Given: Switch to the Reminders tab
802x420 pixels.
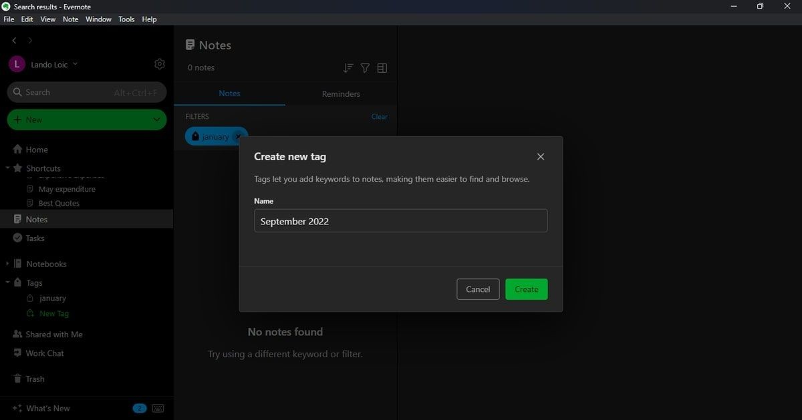Looking at the screenshot, I should click(x=341, y=93).
